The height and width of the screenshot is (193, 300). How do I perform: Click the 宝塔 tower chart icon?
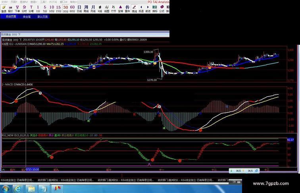[120, 8]
